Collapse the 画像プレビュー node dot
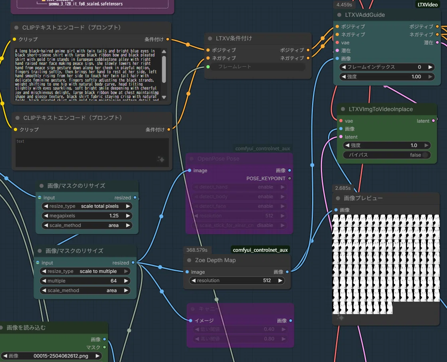Screen dimensions: 447x362 tap(338, 198)
